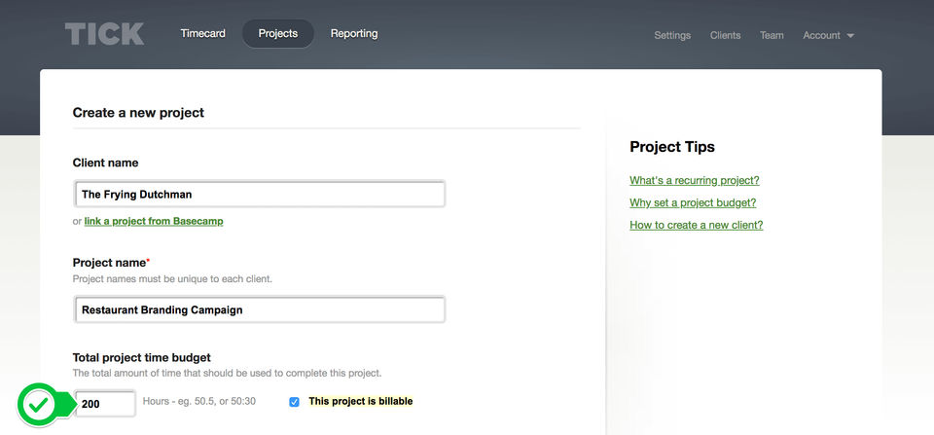Click the time budget hours field
The width and height of the screenshot is (934, 435).
pos(105,403)
